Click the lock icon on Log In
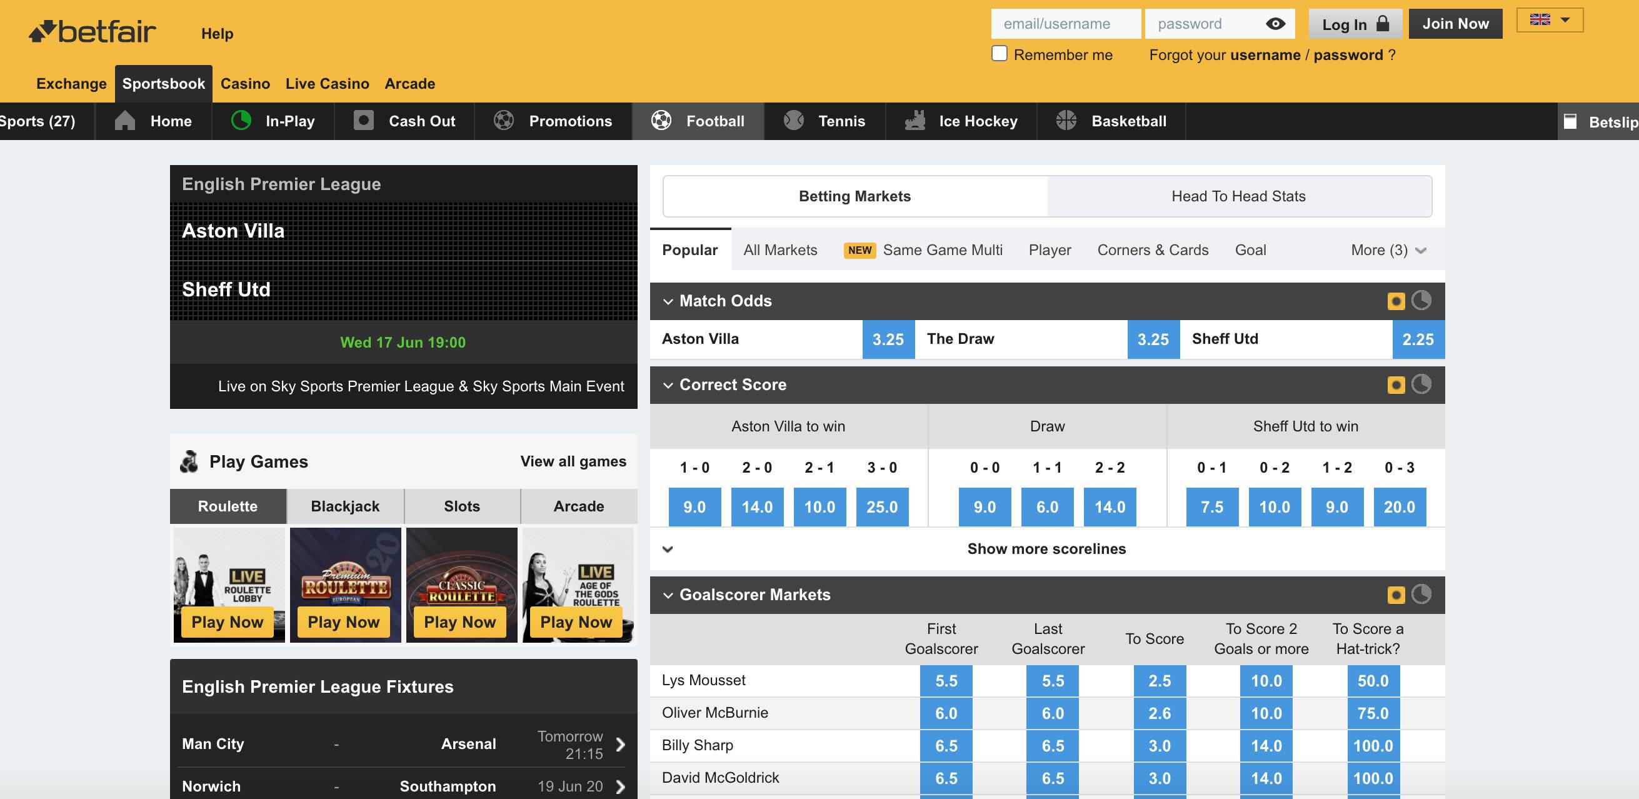This screenshot has height=799, width=1639. pyautogui.click(x=1383, y=24)
